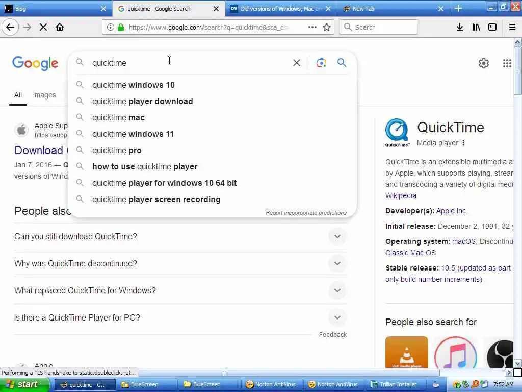Image resolution: width=522 pixels, height=392 pixels.
Task: Expand "Why was QuickTime discontinued?" question
Action: [180, 264]
